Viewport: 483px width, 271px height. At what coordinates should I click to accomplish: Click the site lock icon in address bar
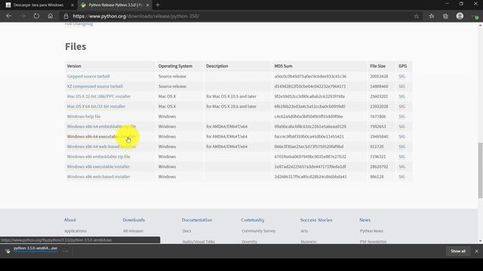pos(66,16)
